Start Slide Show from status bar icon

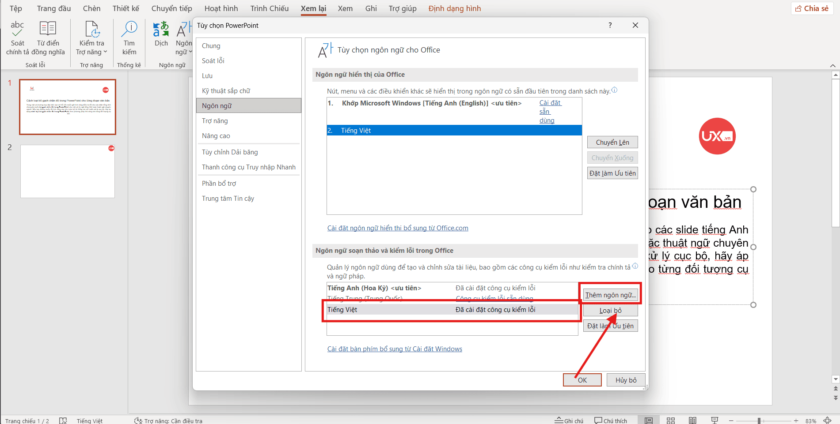tap(714, 420)
